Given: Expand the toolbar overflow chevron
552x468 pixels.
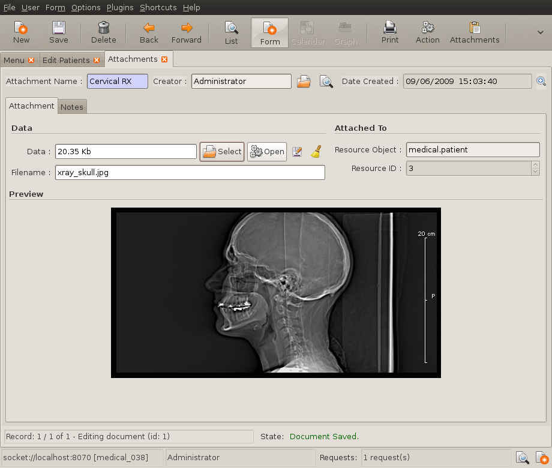Looking at the screenshot, I should click(540, 32).
